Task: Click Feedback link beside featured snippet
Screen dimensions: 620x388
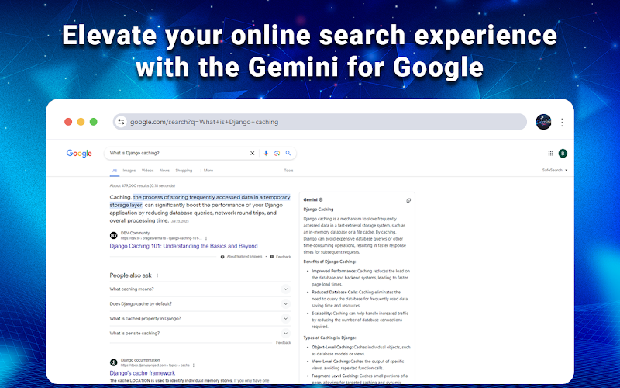Action: point(283,257)
